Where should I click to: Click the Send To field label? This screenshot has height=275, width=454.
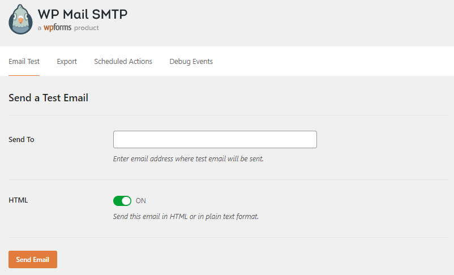tap(22, 139)
